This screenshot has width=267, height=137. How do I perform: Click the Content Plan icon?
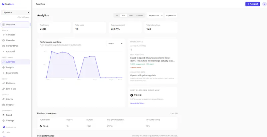pos(4,46)
